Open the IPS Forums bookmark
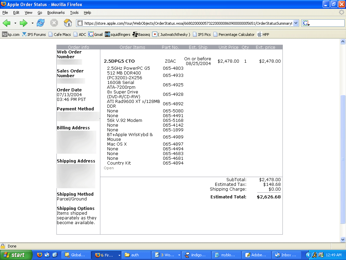The image size is (346, 260). (34, 35)
